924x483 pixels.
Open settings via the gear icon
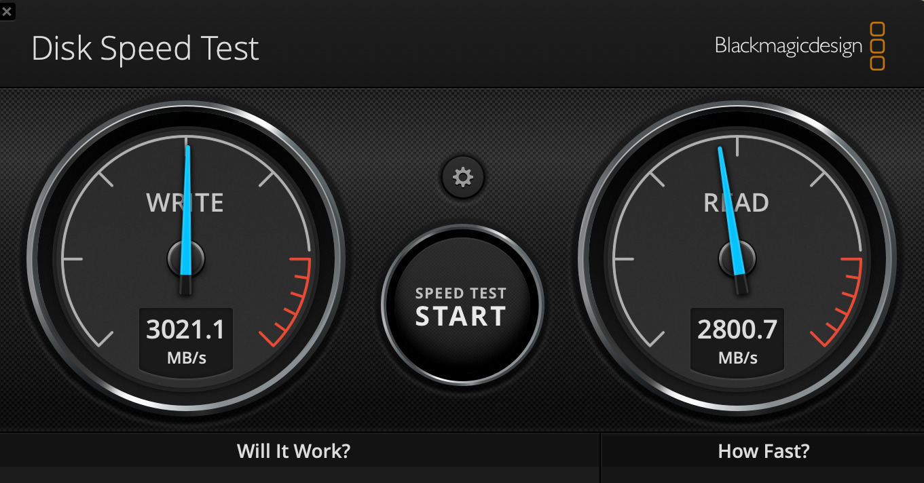[463, 178]
